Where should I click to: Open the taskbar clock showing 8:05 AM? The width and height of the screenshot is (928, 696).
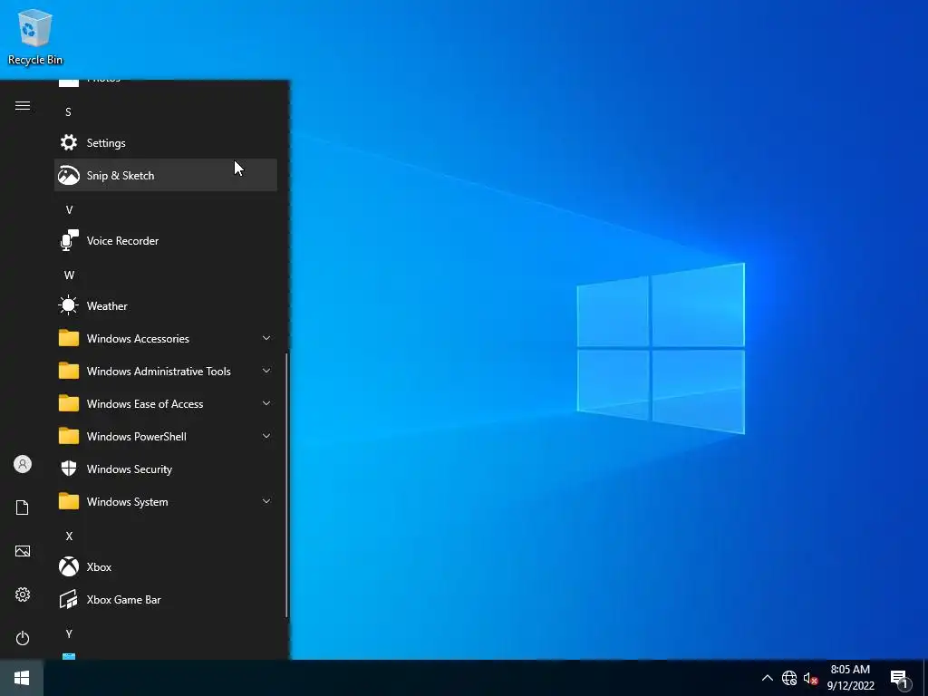[850, 678]
